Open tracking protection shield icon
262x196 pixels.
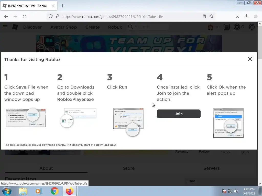click(x=51, y=17)
